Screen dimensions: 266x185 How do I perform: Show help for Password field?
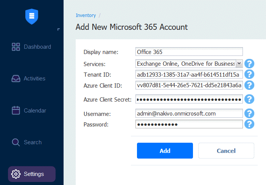(x=249, y=124)
